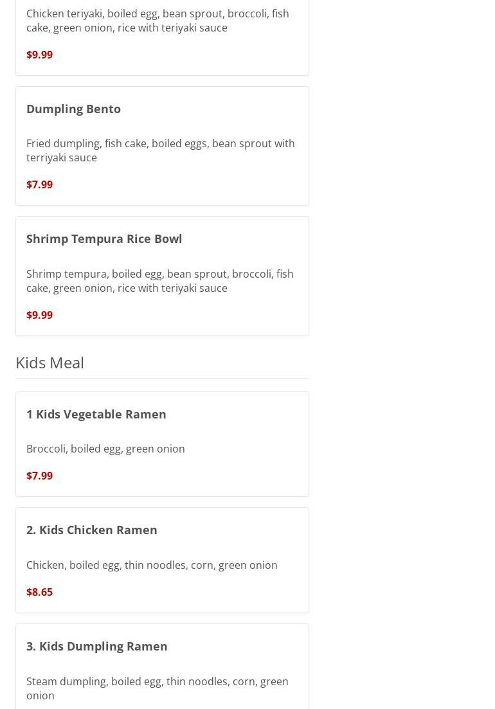Click the Steam dumpling, boiled egg description
Viewport: 495px width, 709px height.
(x=157, y=688)
